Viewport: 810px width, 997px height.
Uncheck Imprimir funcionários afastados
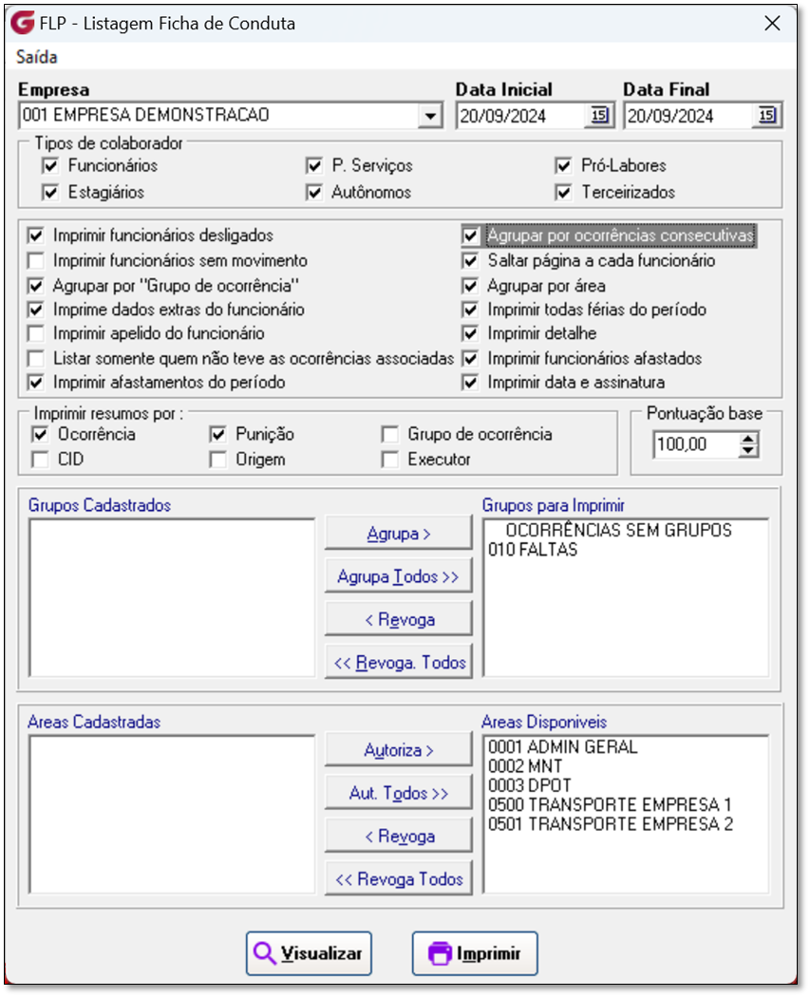click(470, 359)
